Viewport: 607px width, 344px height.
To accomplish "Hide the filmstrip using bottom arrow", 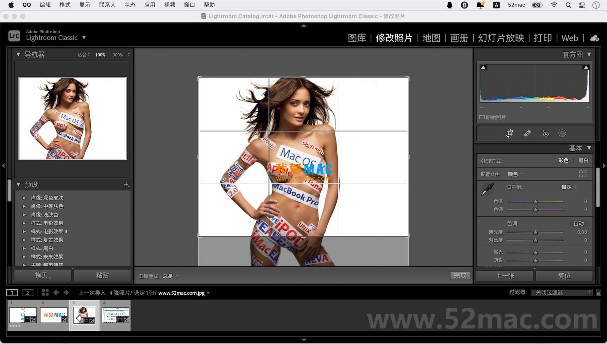I will [x=304, y=340].
